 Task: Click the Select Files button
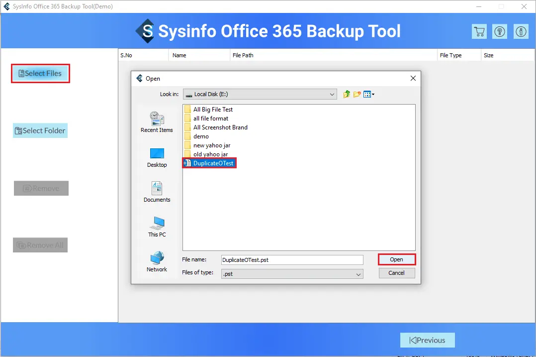(x=40, y=73)
